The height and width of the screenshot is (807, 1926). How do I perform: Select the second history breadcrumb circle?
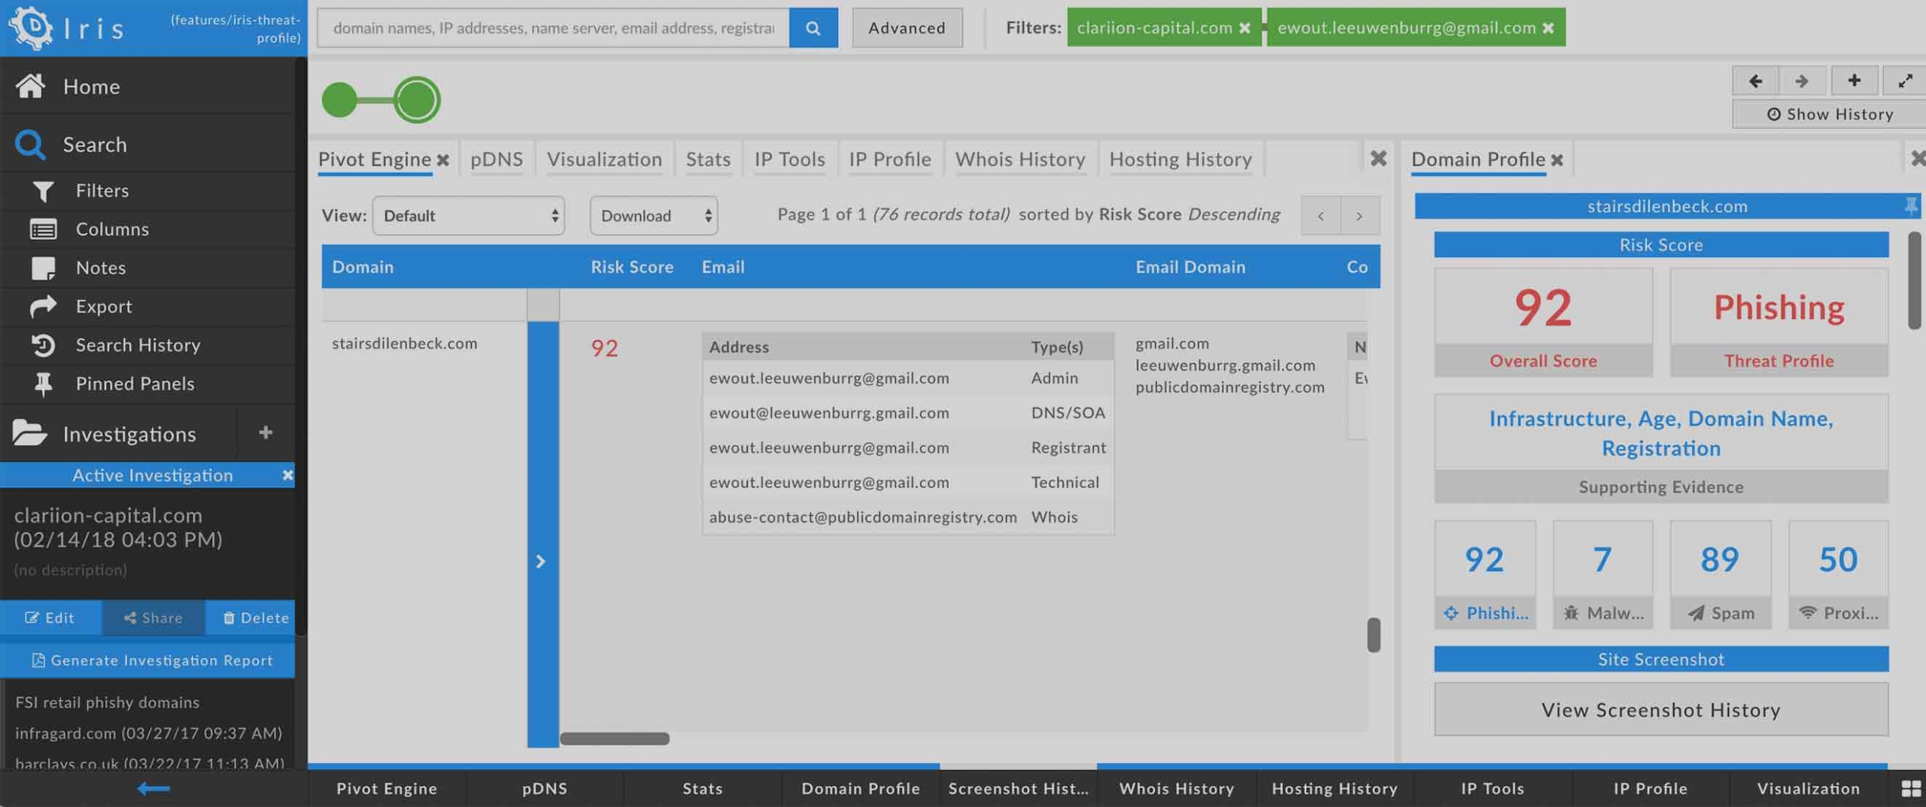click(x=417, y=99)
